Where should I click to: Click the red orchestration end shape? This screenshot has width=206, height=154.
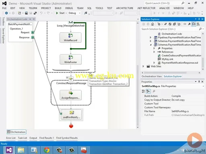71,126
